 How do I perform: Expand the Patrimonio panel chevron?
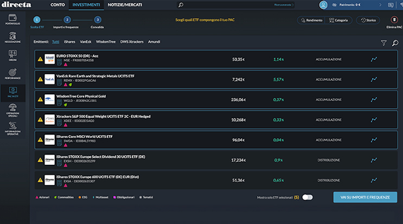380,5
